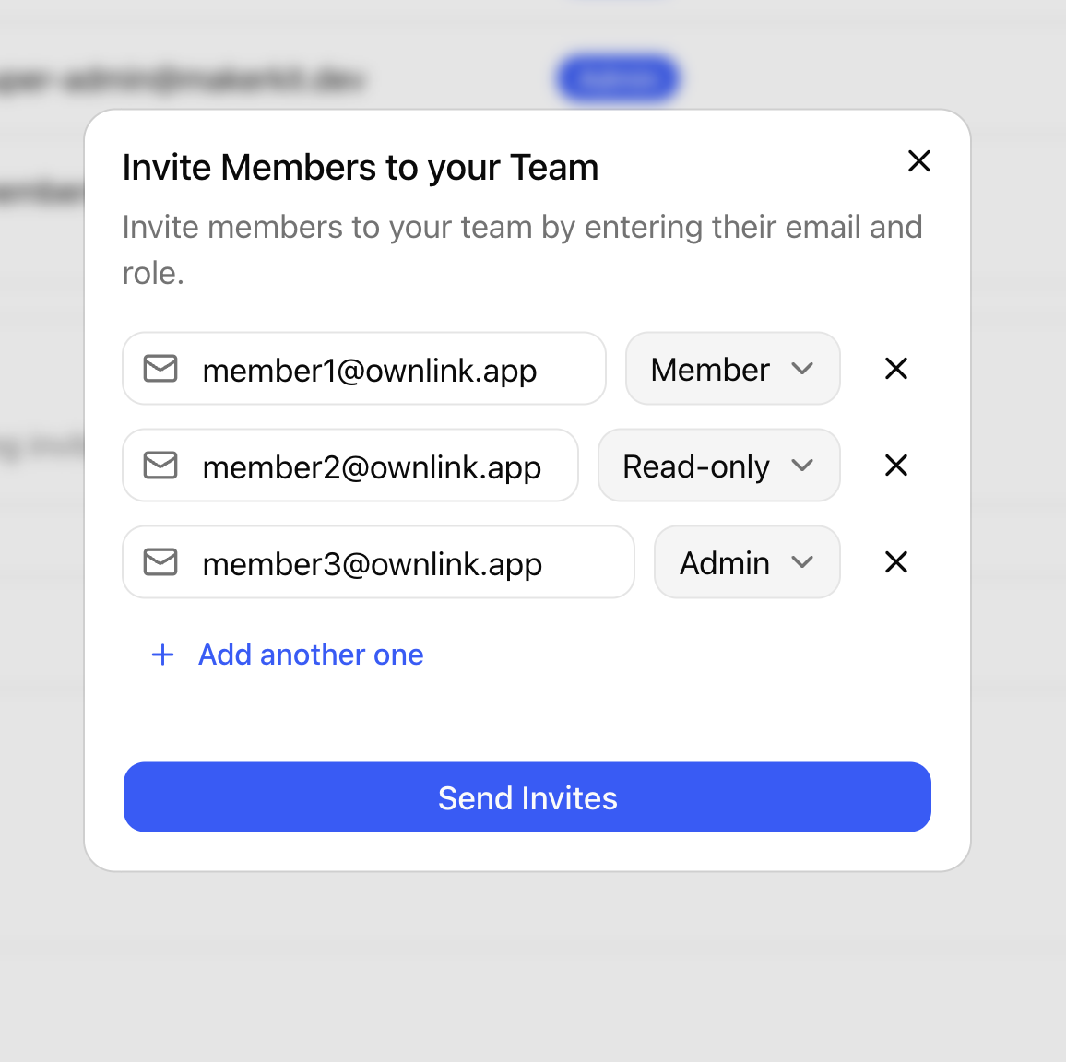
Task: Click the blurred blue button behind the dialog
Action: tap(617, 79)
